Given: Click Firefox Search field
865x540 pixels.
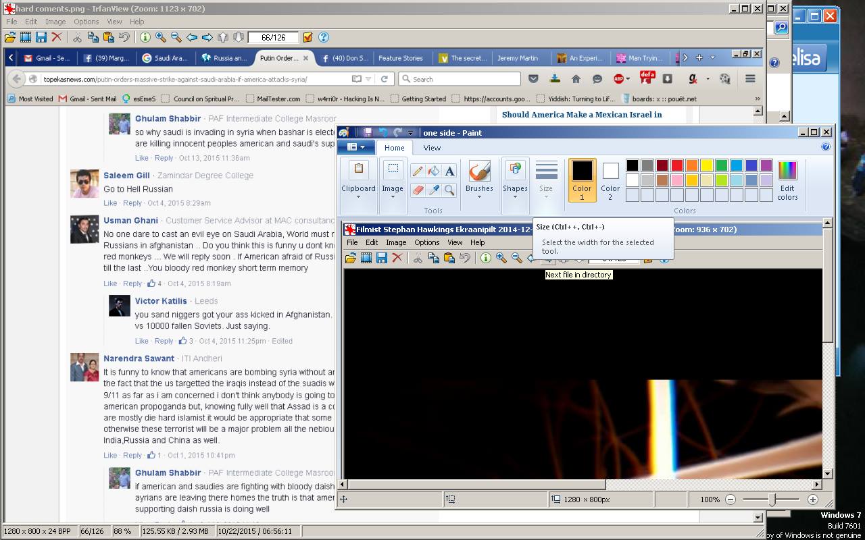Looking at the screenshot, I should [460, 79].
